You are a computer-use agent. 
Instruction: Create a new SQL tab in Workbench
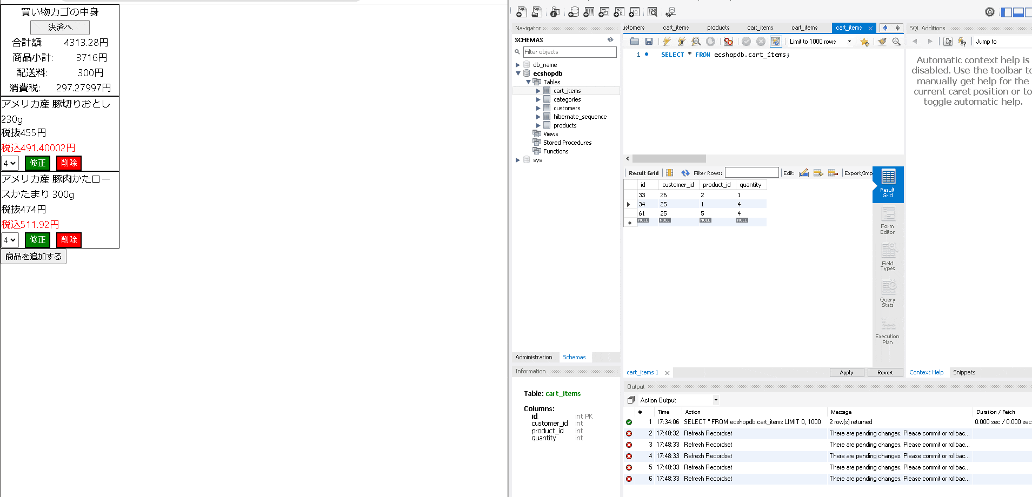click(522, 12)
